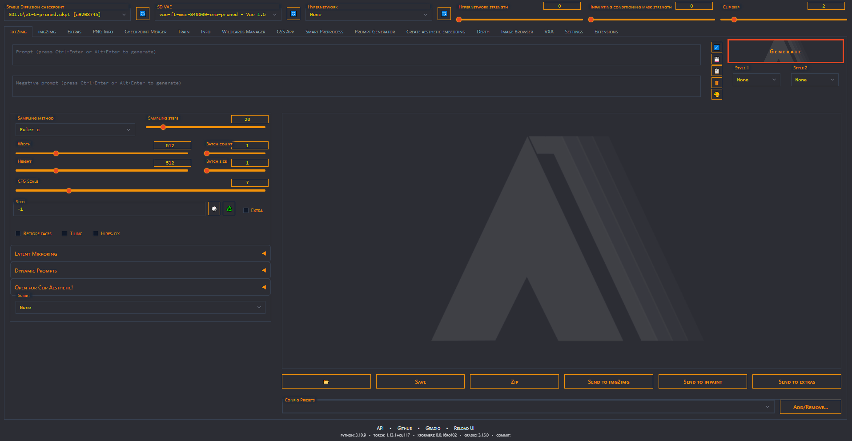Reuse last seed with green recycle icon
Image resolution: width=852 pixels, height=441 pixels.
229,208
